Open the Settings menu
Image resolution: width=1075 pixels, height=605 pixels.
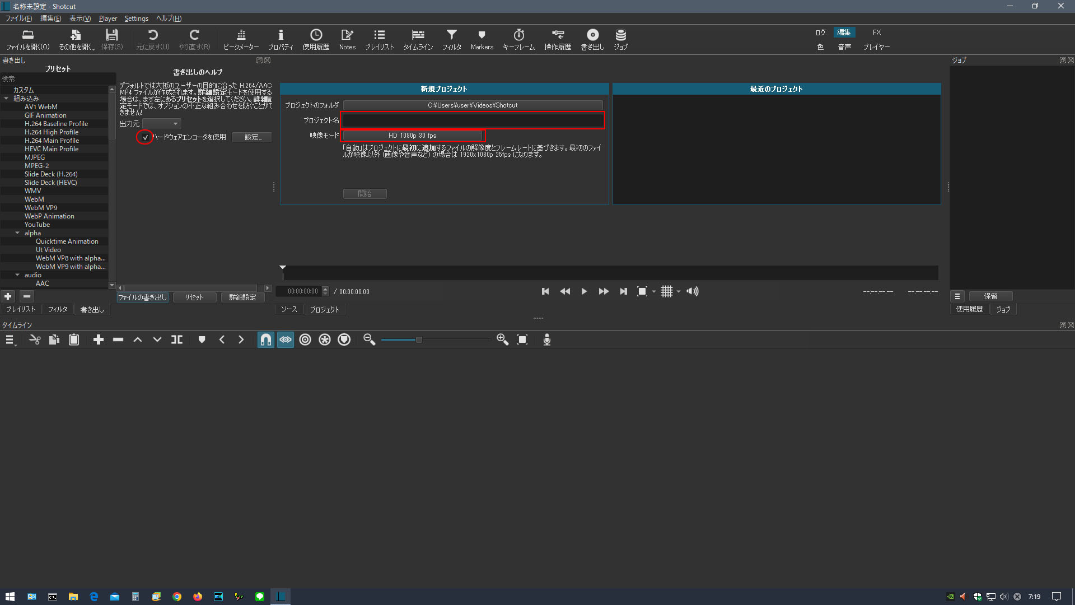tap(136, 18)
